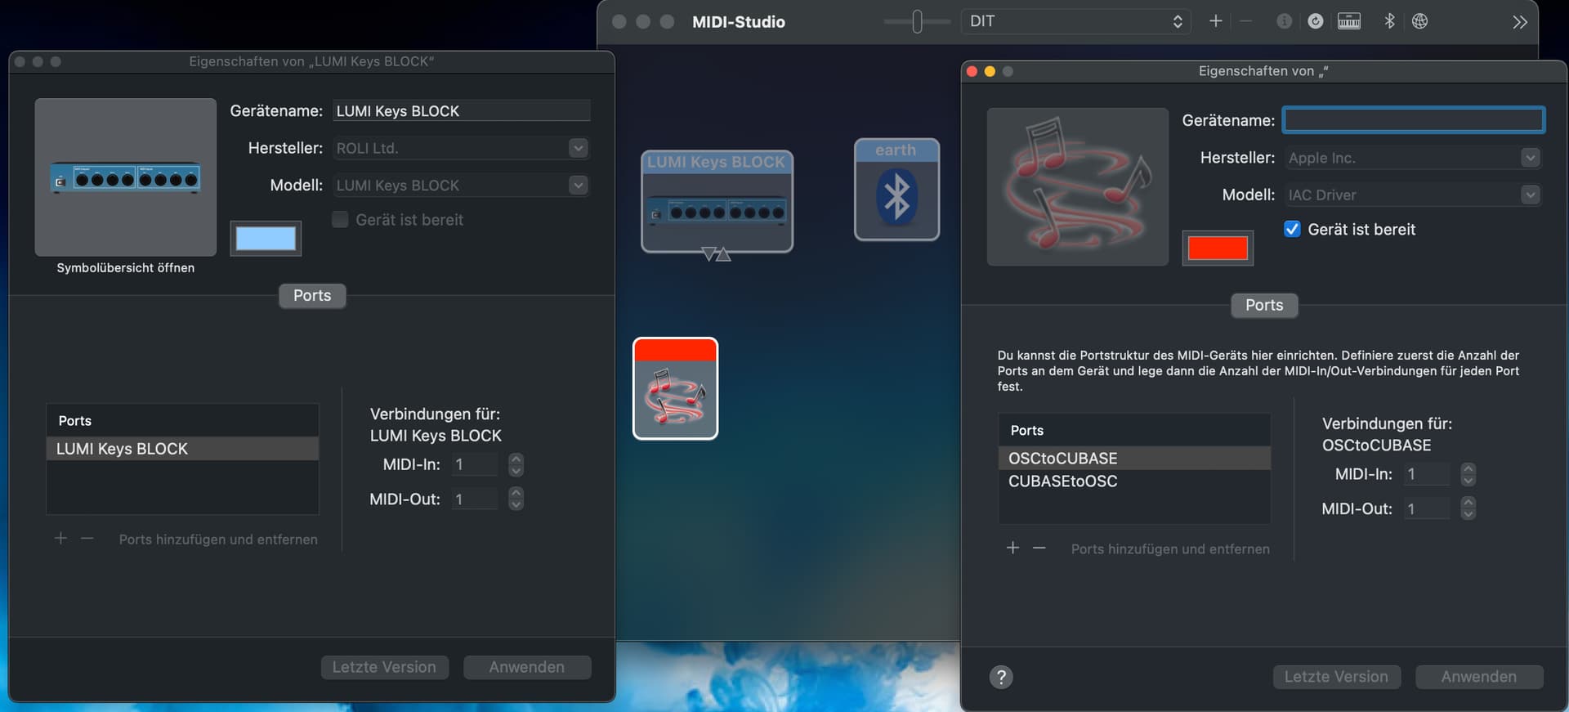Viewport: 1569px width, 712px height.
Task: Switch to Ports tab in LUMI Keys BLOCK window
Action: click(312, 295)
